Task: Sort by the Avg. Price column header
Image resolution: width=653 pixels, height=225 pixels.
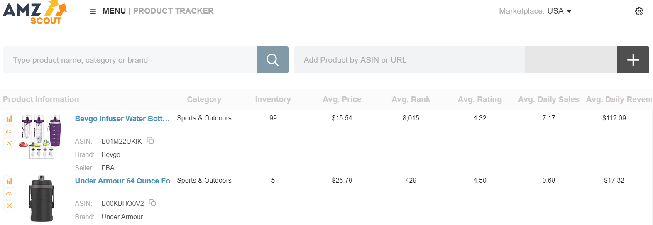Action: (342, 99)
